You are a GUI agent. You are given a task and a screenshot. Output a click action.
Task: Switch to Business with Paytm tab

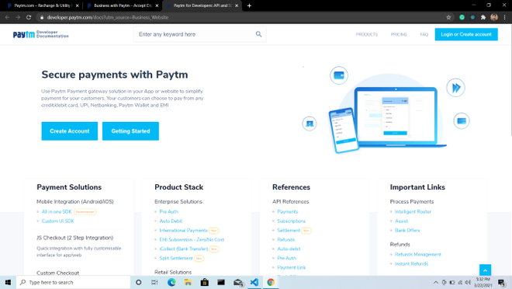(x=122, y=5)
